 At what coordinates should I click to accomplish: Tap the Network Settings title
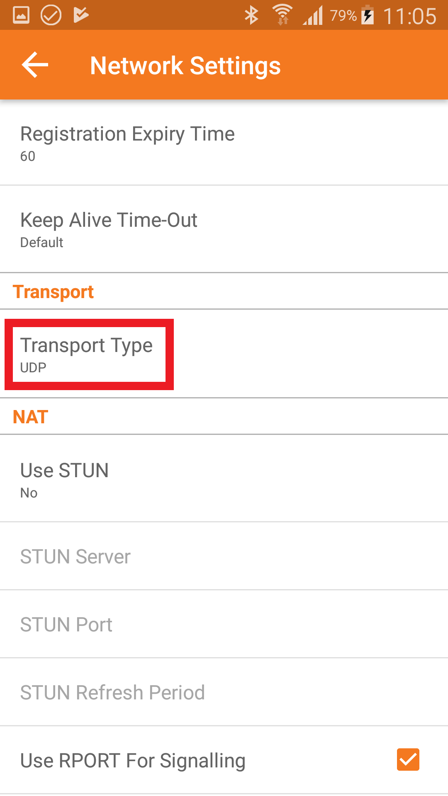pyautogui.click(x=185, y=66)
